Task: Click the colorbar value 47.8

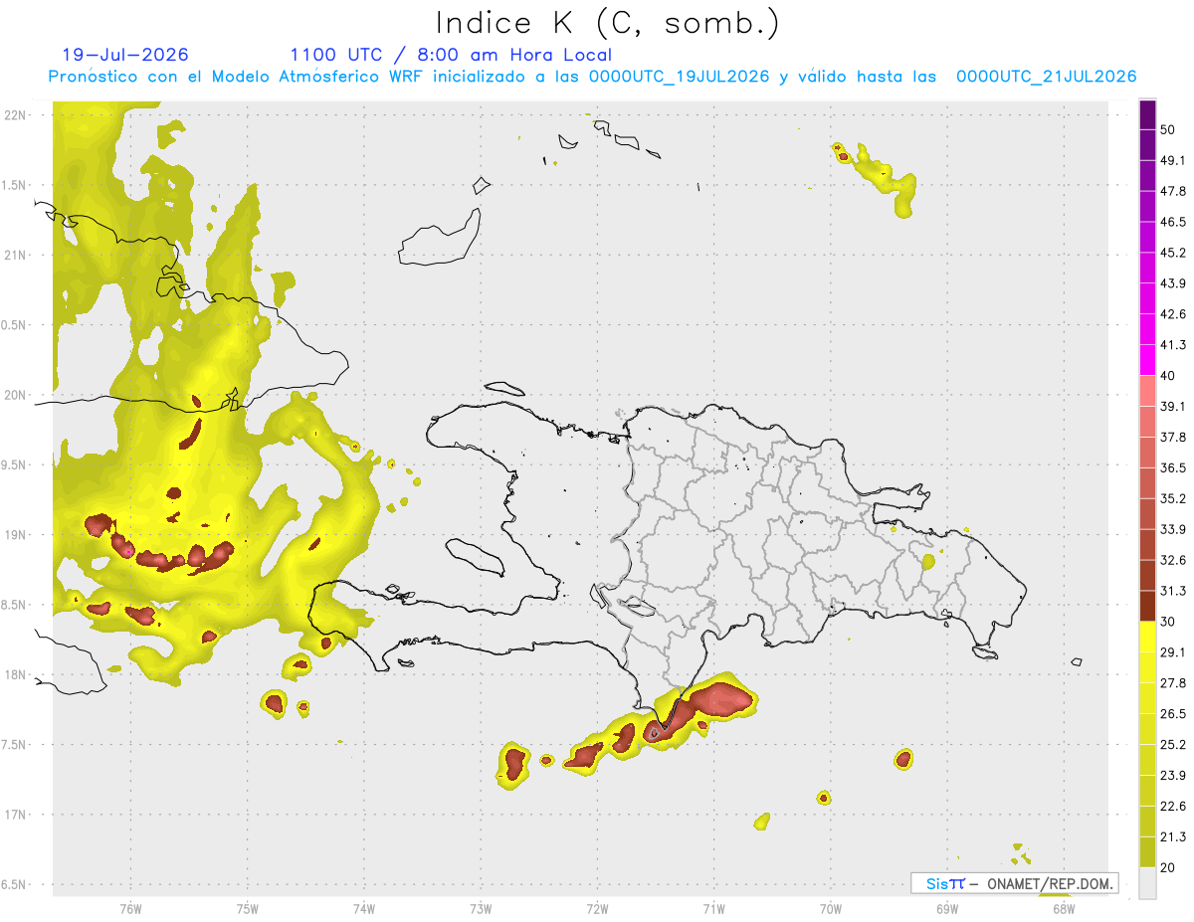Action: click(x=1173, y=191)
